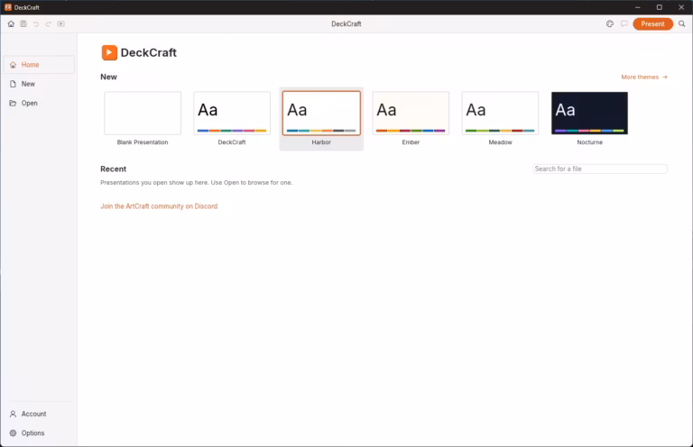Click the slideshow play icon in toolbar
The height and width of the screenshot is (447, 693).
(x=61, y=23)
